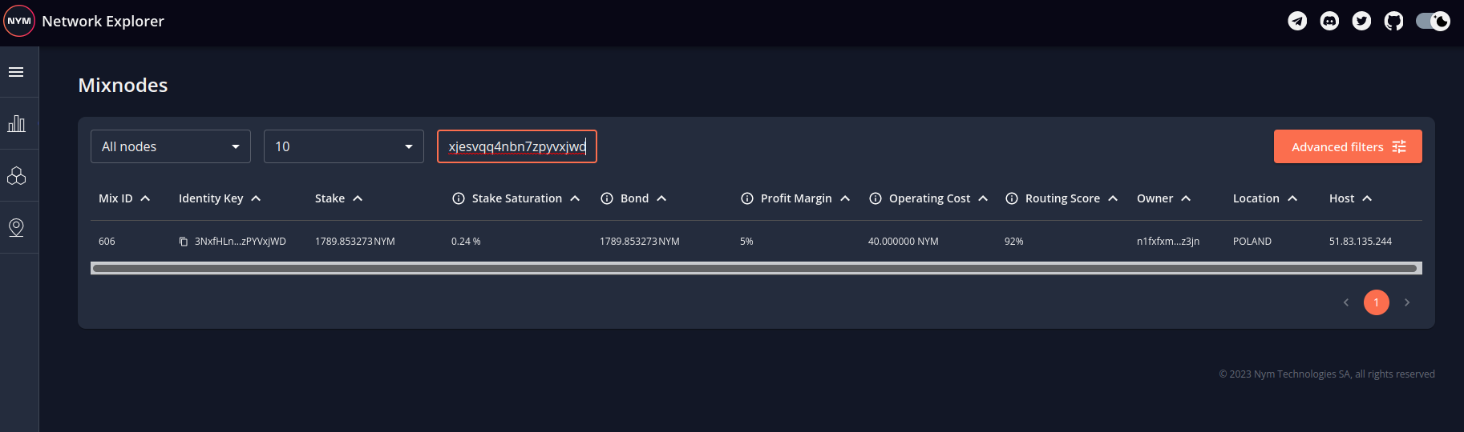The image size is (1464, 432).
Task: Click the horizontal table scrollbar
Action: 755,268
